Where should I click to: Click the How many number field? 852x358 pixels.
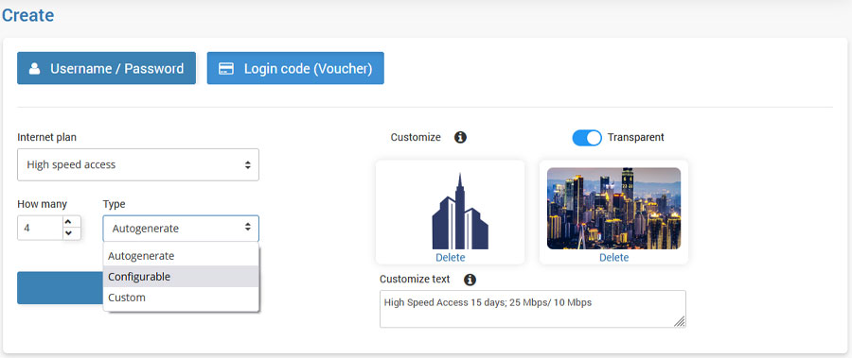pos(40,228)
